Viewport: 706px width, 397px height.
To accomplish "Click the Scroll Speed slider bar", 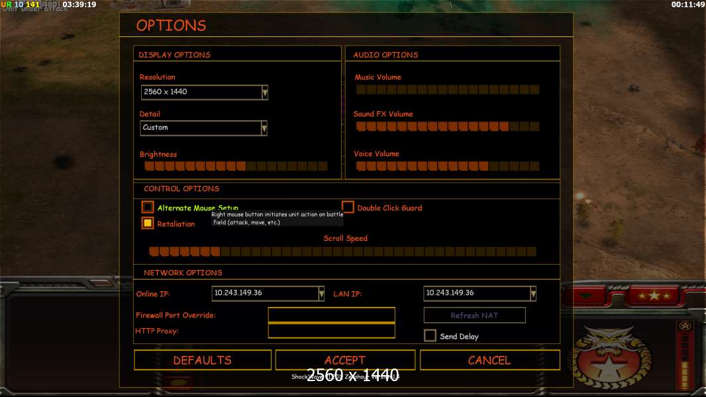I will 342,251.
